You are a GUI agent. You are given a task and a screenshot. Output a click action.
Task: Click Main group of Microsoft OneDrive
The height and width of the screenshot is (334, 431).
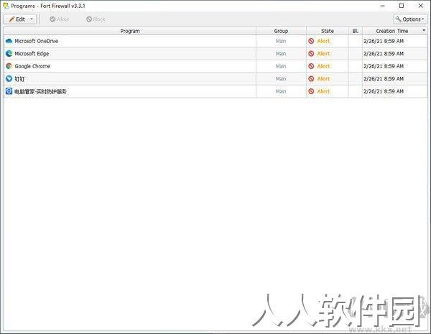coord(281,41)
